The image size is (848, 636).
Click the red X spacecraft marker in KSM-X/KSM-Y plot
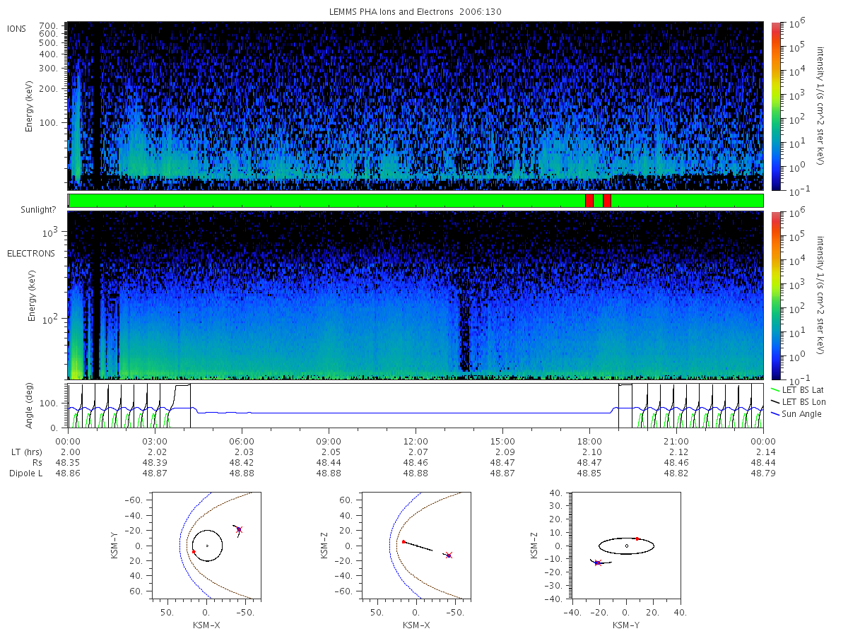239,529
